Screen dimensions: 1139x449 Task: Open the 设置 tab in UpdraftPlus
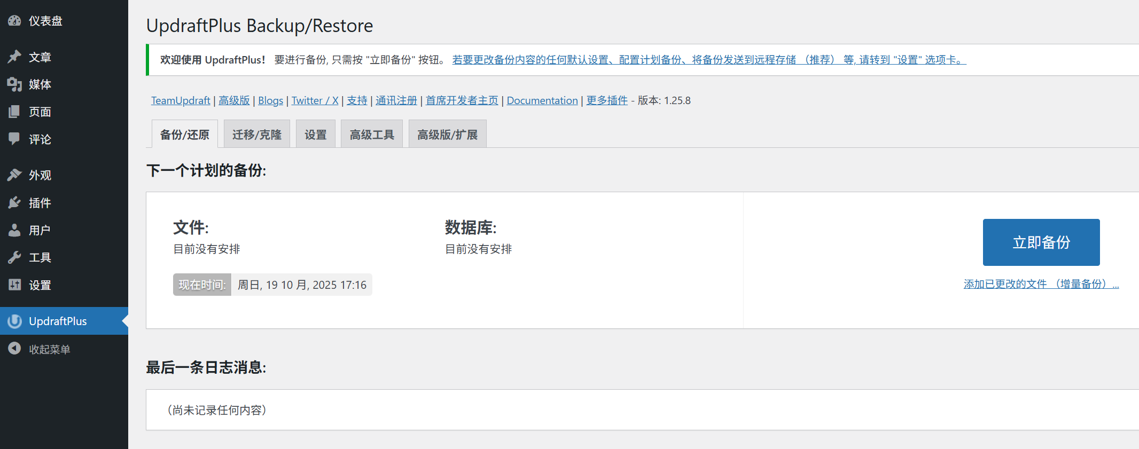pos(316,134)
